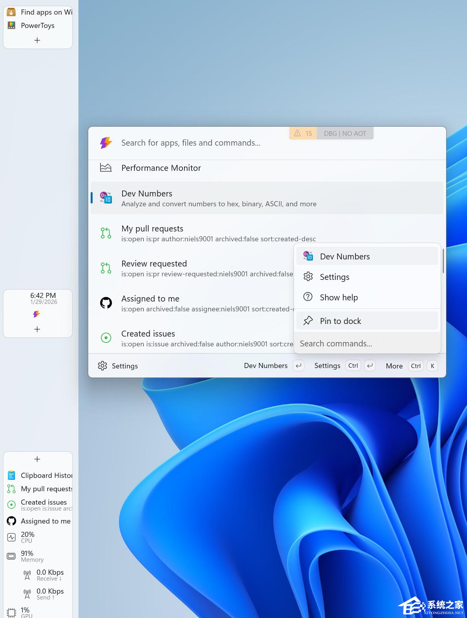Click the 0.0 Kbps Receive reading
467x618 pixels.
tap(50, 575)
